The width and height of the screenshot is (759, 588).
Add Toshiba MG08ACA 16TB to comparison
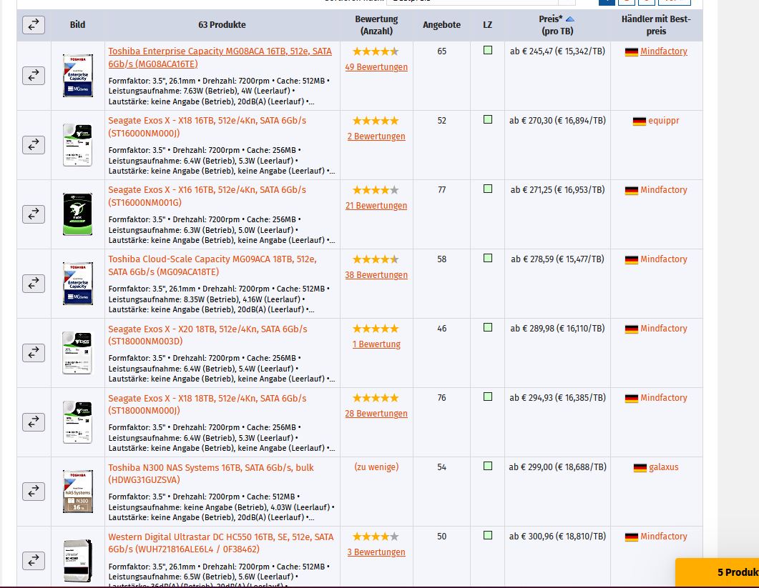click(34, 76)
